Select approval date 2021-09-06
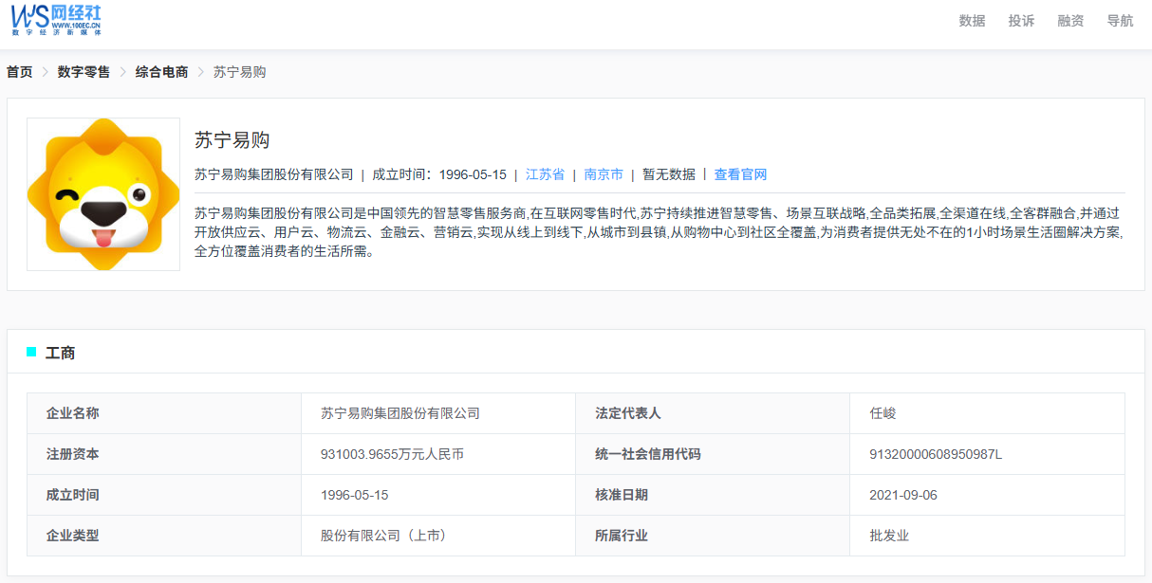The image size is (1152, 583). (903, 495)
